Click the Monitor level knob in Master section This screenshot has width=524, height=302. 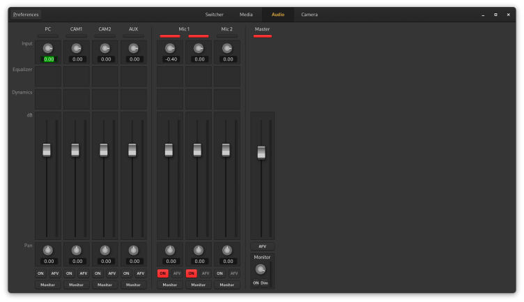click(261, 269)
